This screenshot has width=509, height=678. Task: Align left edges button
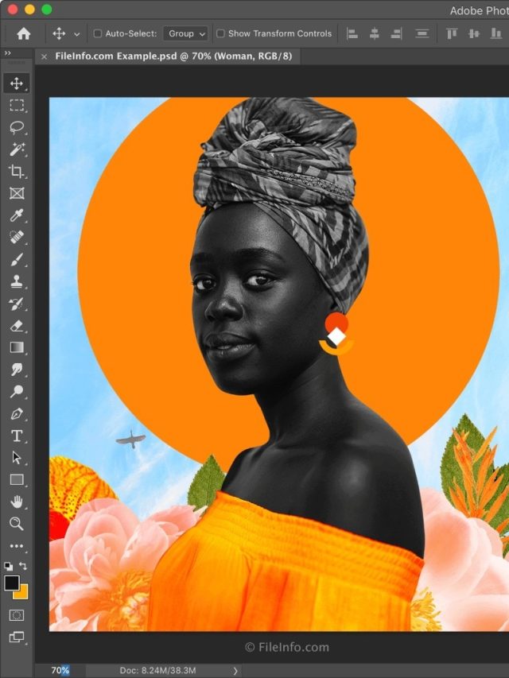(352, 33)
